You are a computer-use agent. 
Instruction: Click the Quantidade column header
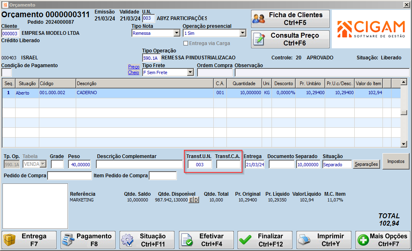point(244,83)
